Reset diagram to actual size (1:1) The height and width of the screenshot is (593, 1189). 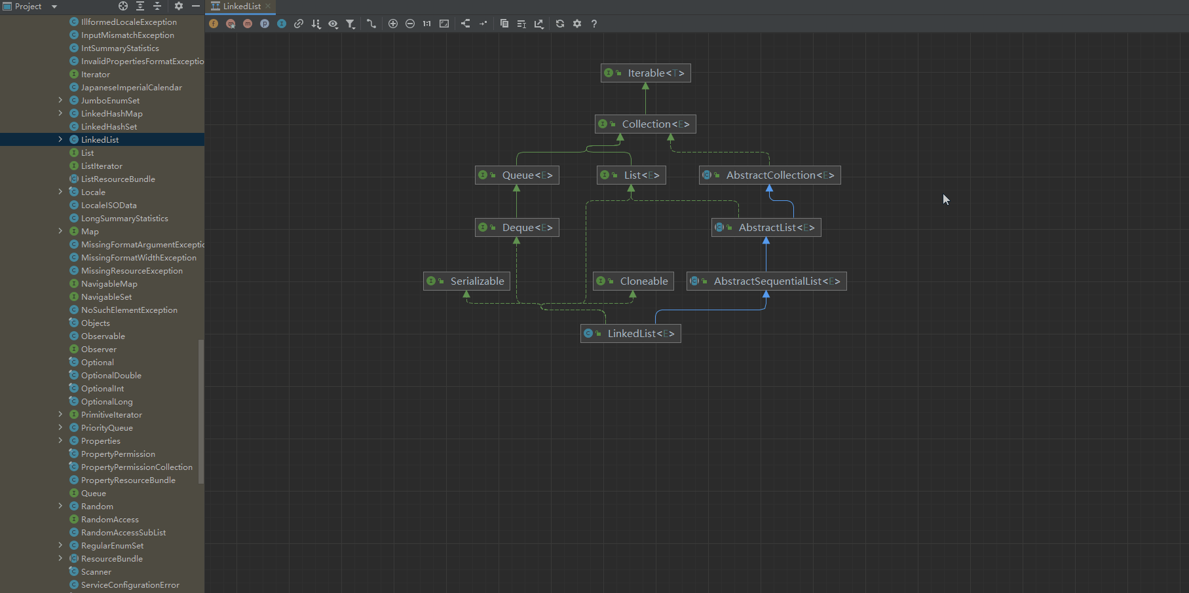click(x=427, y=24)
